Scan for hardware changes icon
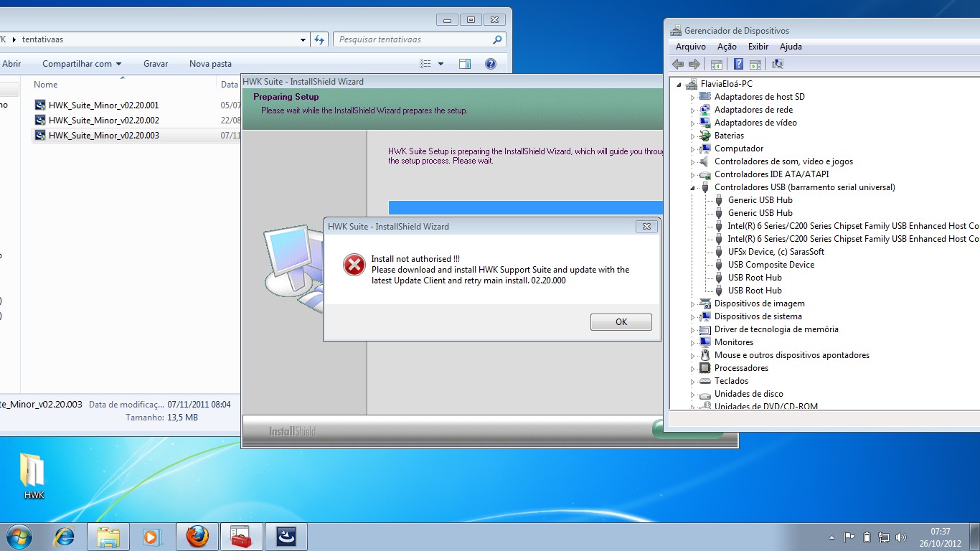Image resolution: width=980 pixels, height=551 pixels. click(x=777, y=64)
